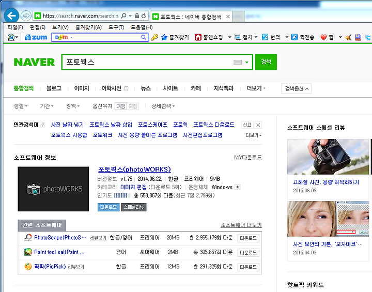Collapse the 검색옵션 panel
The height and width of the screenshot is (292, 372).
tap(297, 89)
